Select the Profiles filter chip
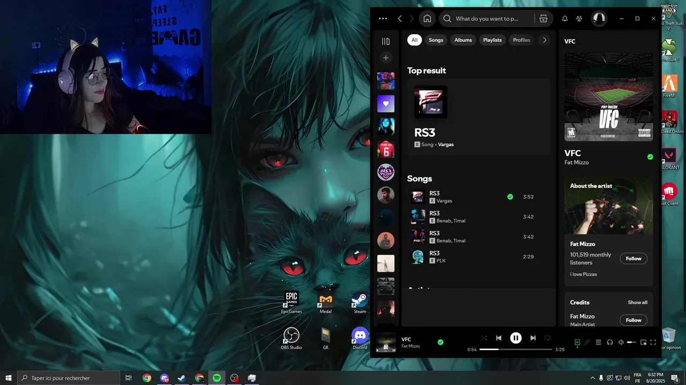 point(521,40)
